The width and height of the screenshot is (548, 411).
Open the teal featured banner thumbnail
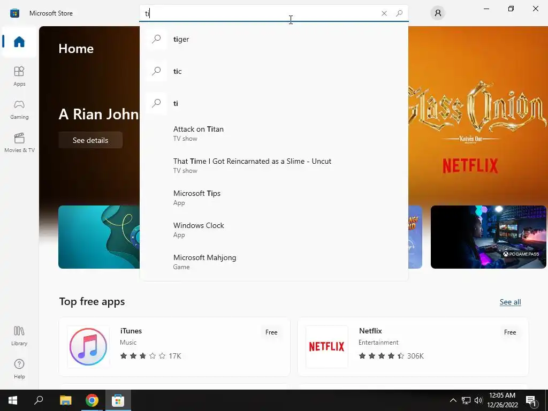pyautogui.click(x=99, y=237)
